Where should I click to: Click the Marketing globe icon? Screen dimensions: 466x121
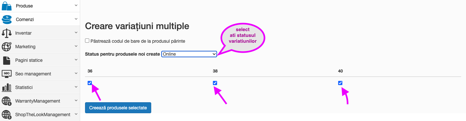pos(6,47)
